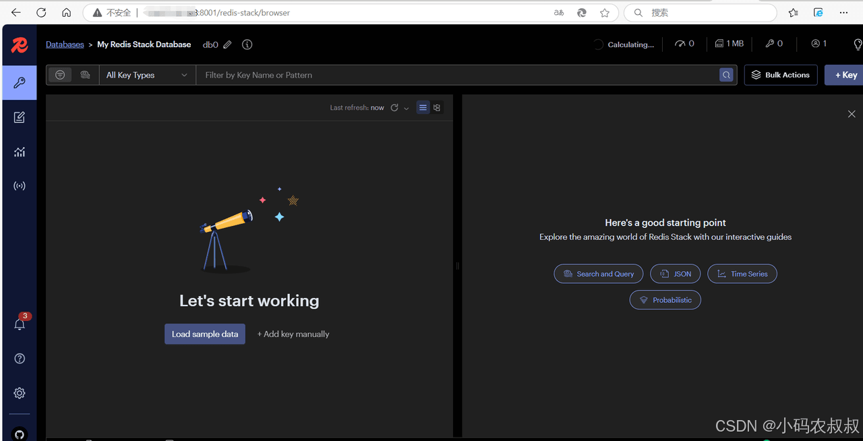Image resolution: width=863 pixels, height=441 pixels.
Task: Click + Add key manually
Action: (x=293, y=334)
